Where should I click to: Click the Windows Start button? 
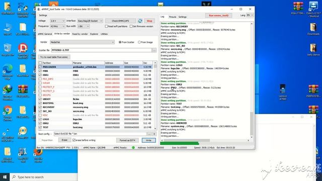coord(5,177)
